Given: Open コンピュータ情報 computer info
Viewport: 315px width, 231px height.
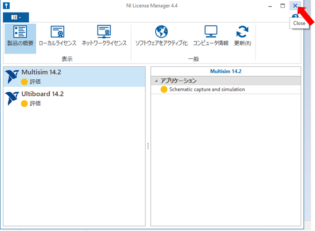Looking at the screenshot, I should tap(211, 35).
